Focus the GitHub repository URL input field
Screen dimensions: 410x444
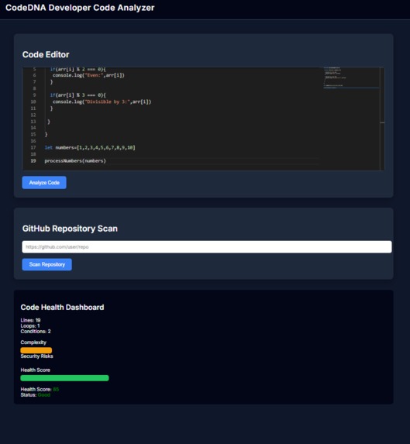(207, 247)
